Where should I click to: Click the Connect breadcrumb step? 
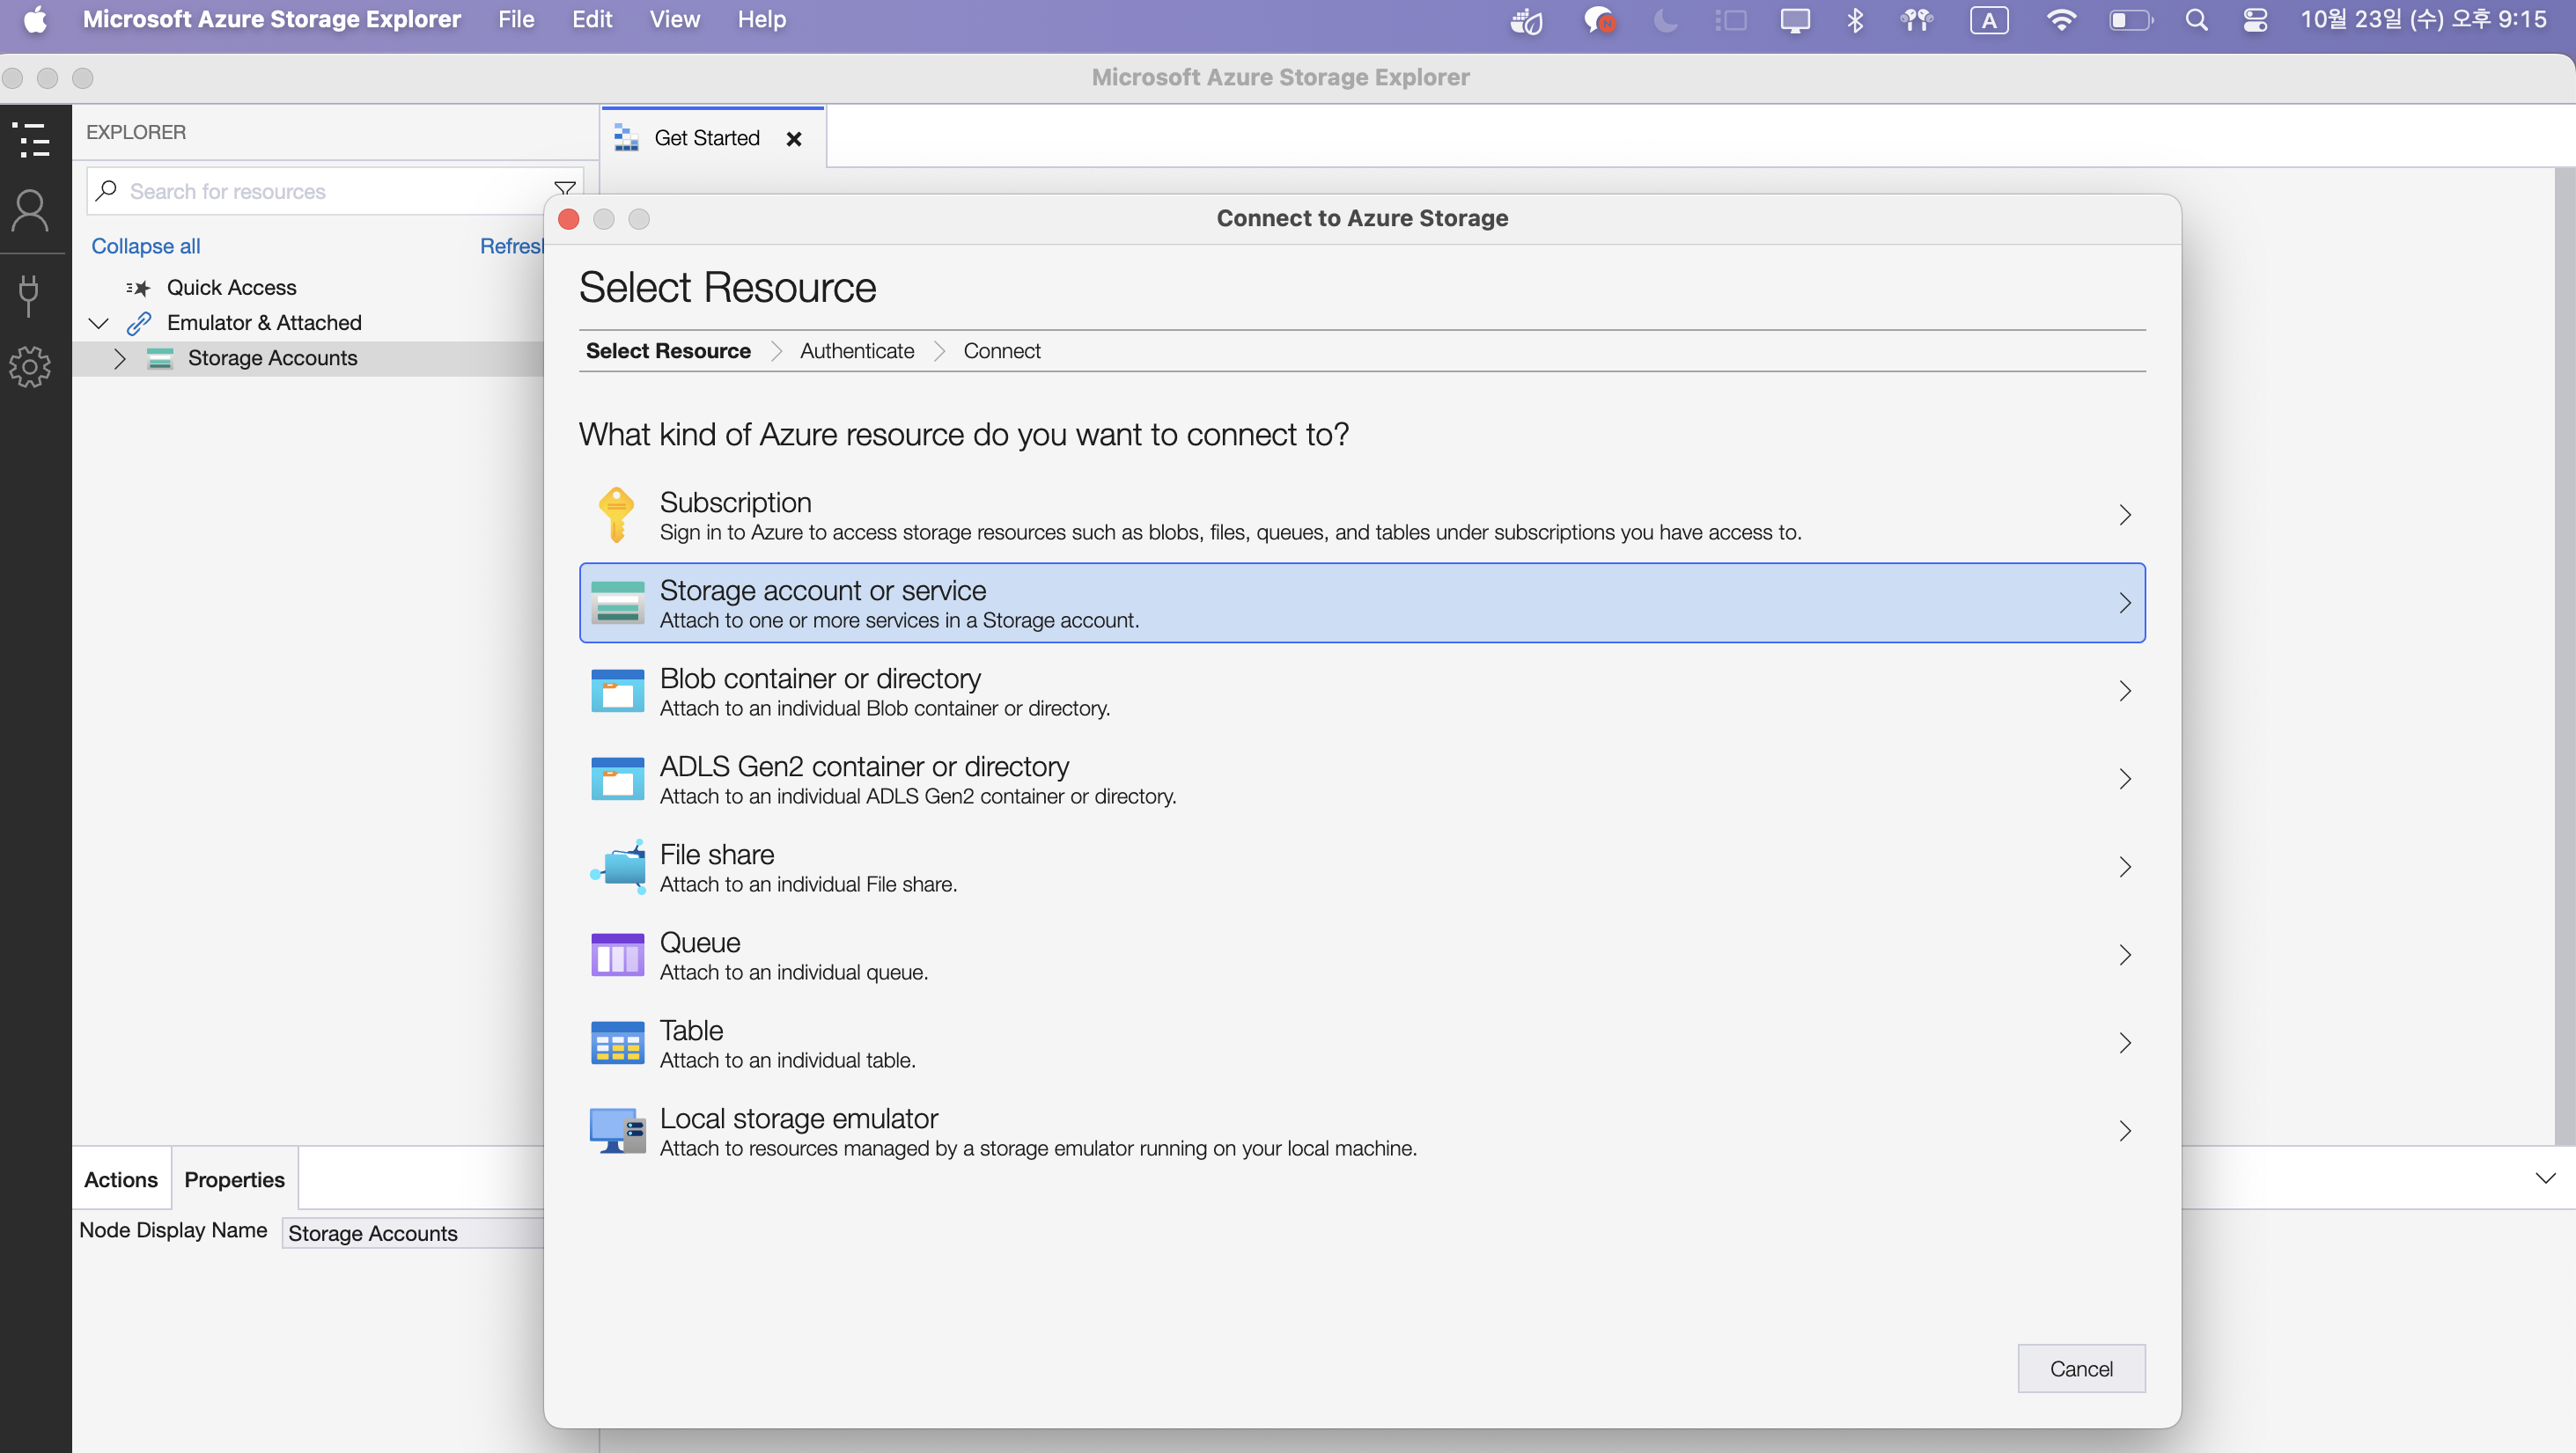coord(1001,350)
